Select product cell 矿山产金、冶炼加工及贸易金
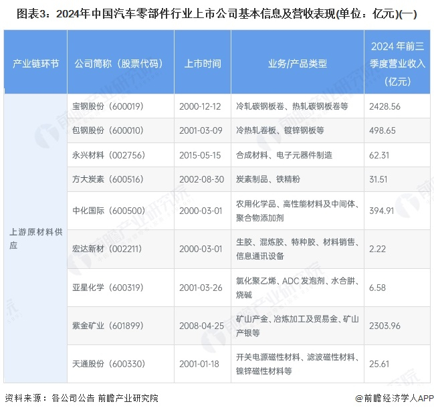Viewport: 434px width, 412px height. (298, 326)
